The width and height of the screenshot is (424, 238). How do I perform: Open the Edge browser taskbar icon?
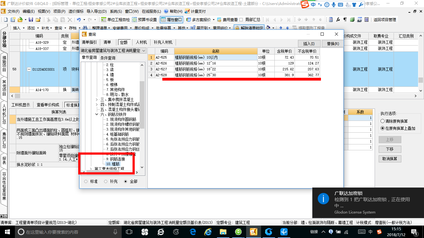[x=193, y=231]
